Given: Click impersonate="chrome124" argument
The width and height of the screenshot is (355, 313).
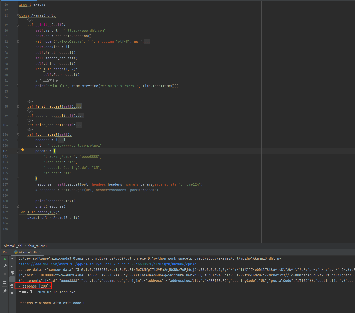Looking at the screenshot, I should [x=178, y=185].
